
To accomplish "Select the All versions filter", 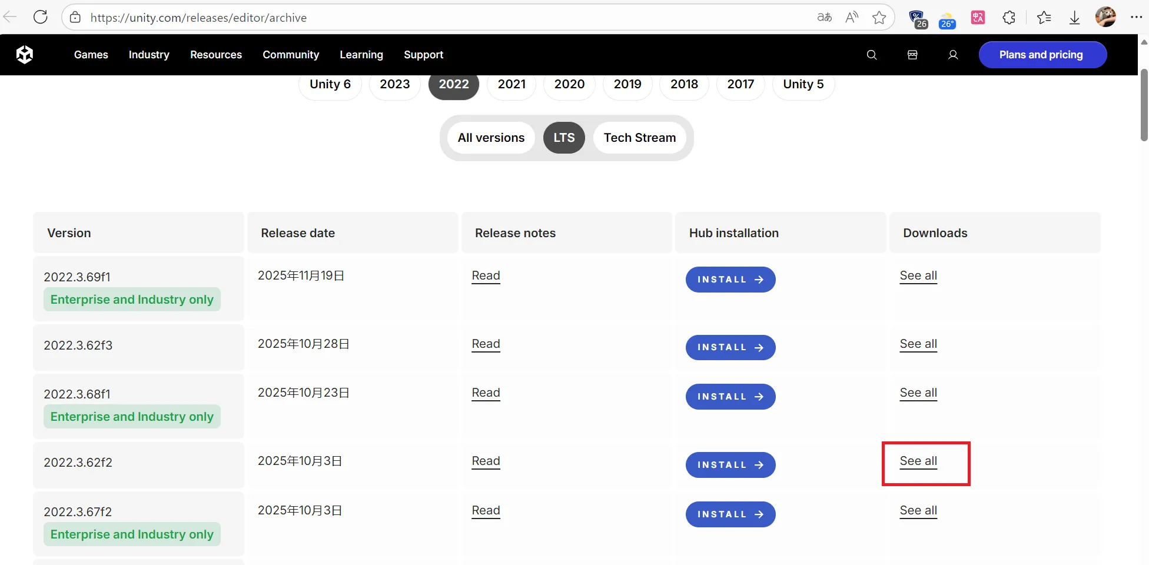I will click(x=491, y=138).
